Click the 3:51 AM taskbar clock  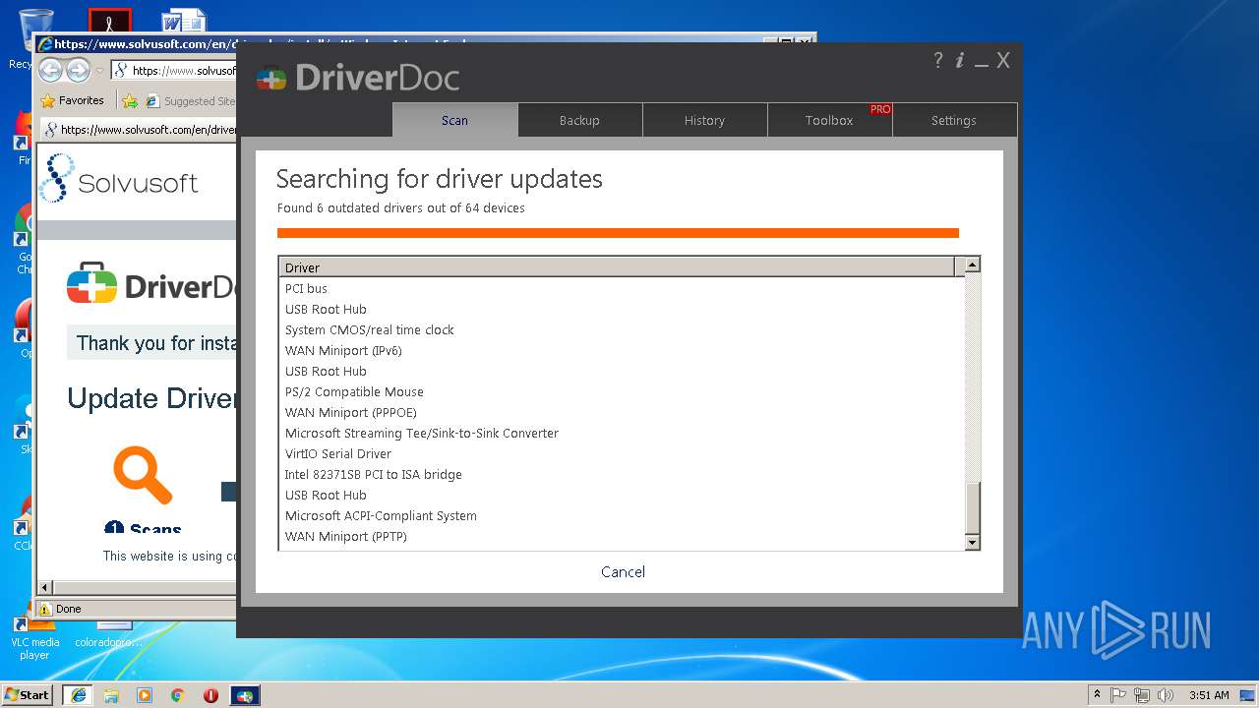click(1209, 695)
